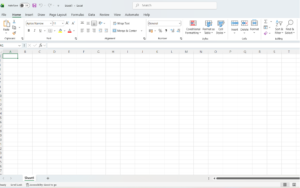Add a new sheet with plus button

[x=48, y=178]
